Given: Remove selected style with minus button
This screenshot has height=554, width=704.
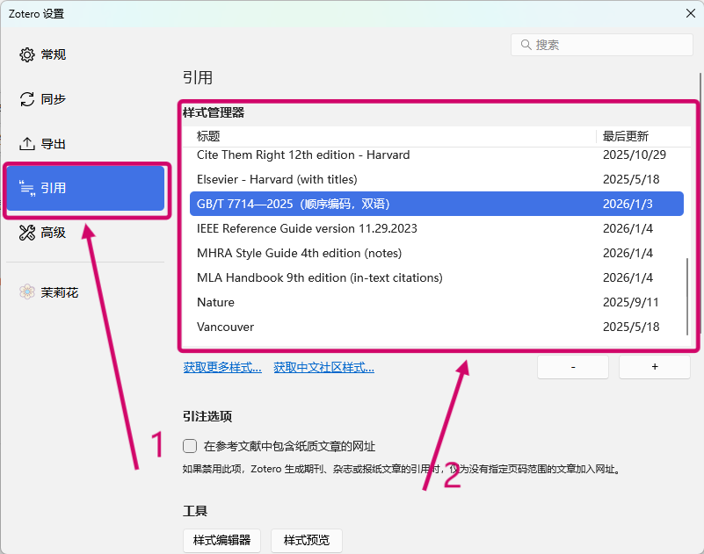Looking at the screenshot, I should [x=573, y=367].
